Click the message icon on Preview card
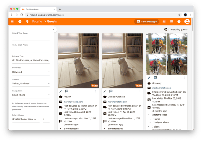202x141 pixels. click(67, 91)
